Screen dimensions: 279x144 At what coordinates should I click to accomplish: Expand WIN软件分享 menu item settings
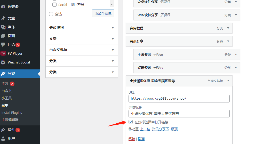pyautogui.click(x=236, y=15)
